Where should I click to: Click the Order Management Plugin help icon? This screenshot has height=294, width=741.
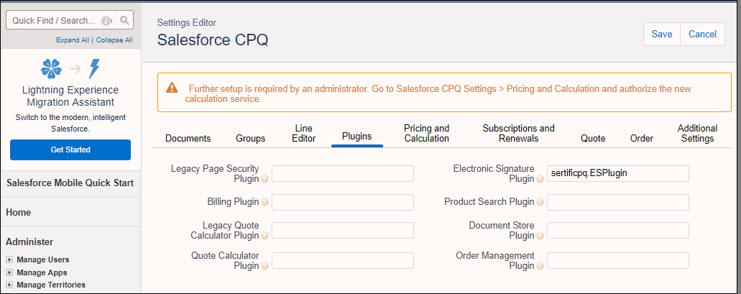540,266
